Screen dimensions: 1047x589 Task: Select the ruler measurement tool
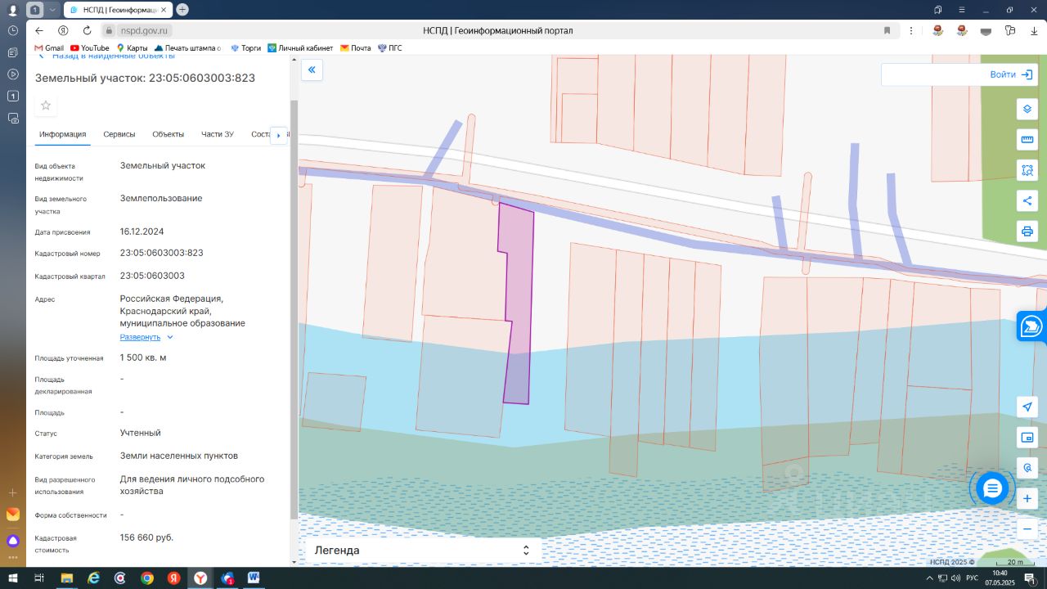(x=1027, y=140)
